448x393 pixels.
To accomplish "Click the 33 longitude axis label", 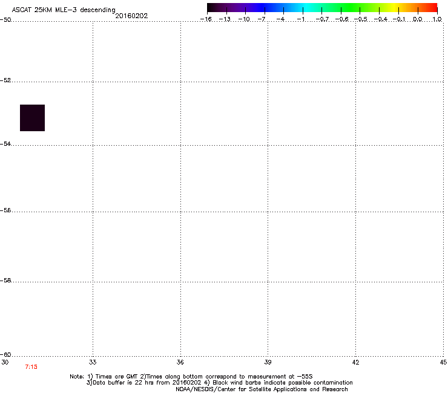I will coord(93,362).
